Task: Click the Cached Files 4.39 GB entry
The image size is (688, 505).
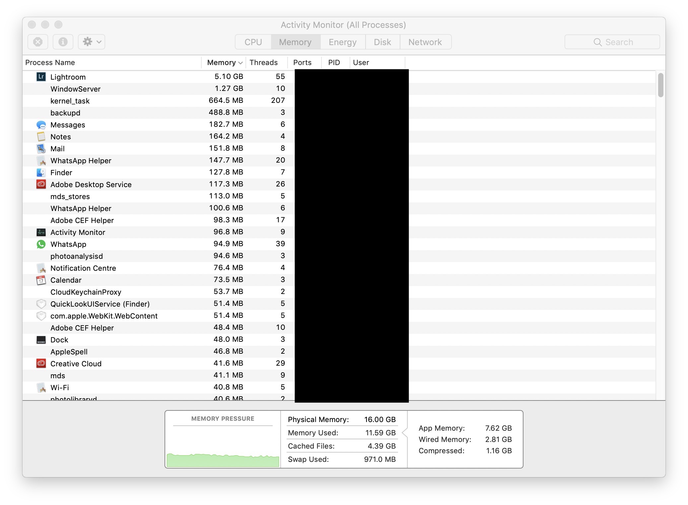Action: pyautogui.click(x=342, y=446)
